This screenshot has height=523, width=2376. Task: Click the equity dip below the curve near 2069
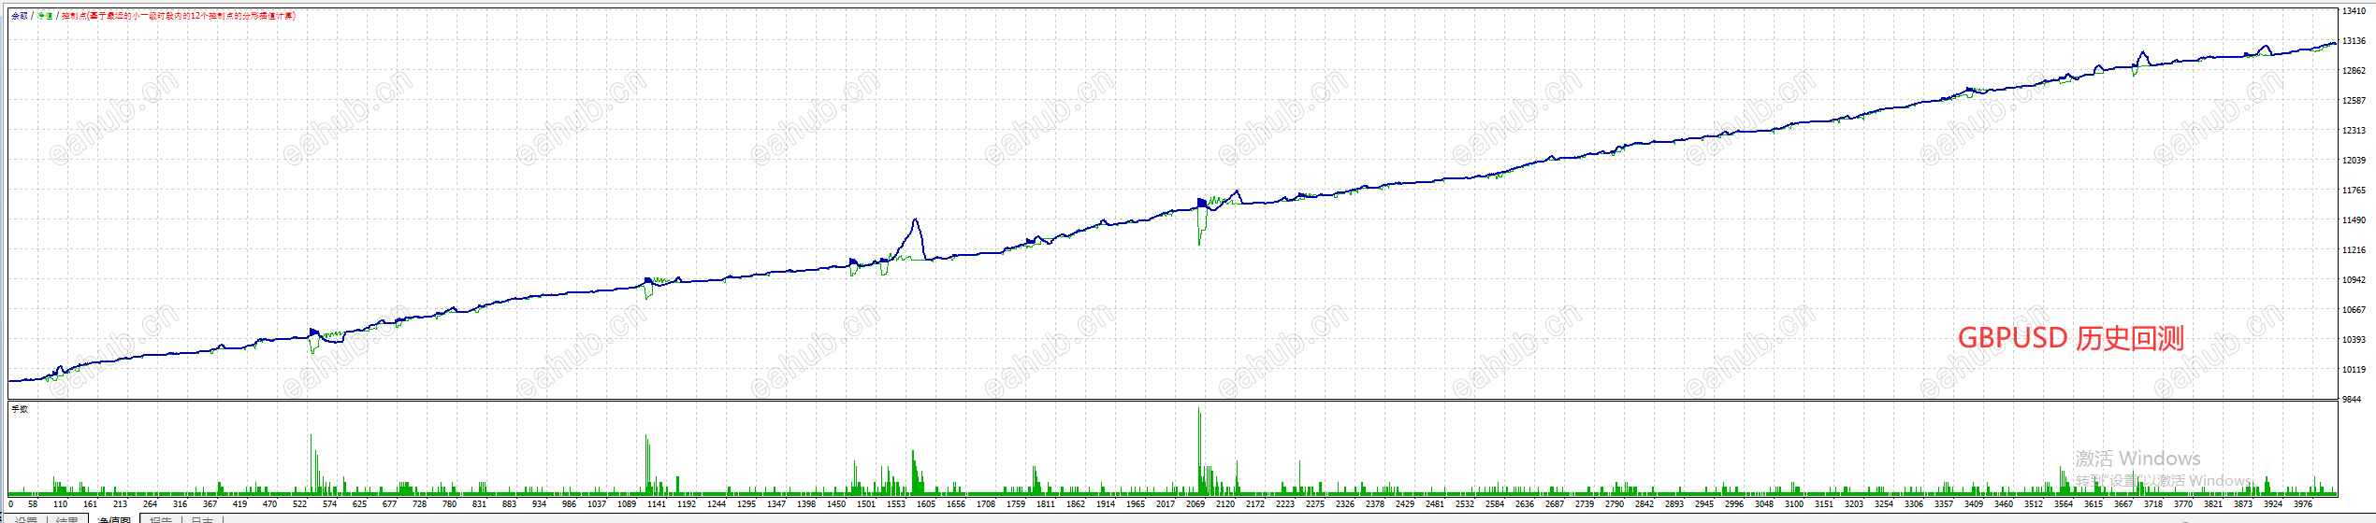(x=1200, y=228)
